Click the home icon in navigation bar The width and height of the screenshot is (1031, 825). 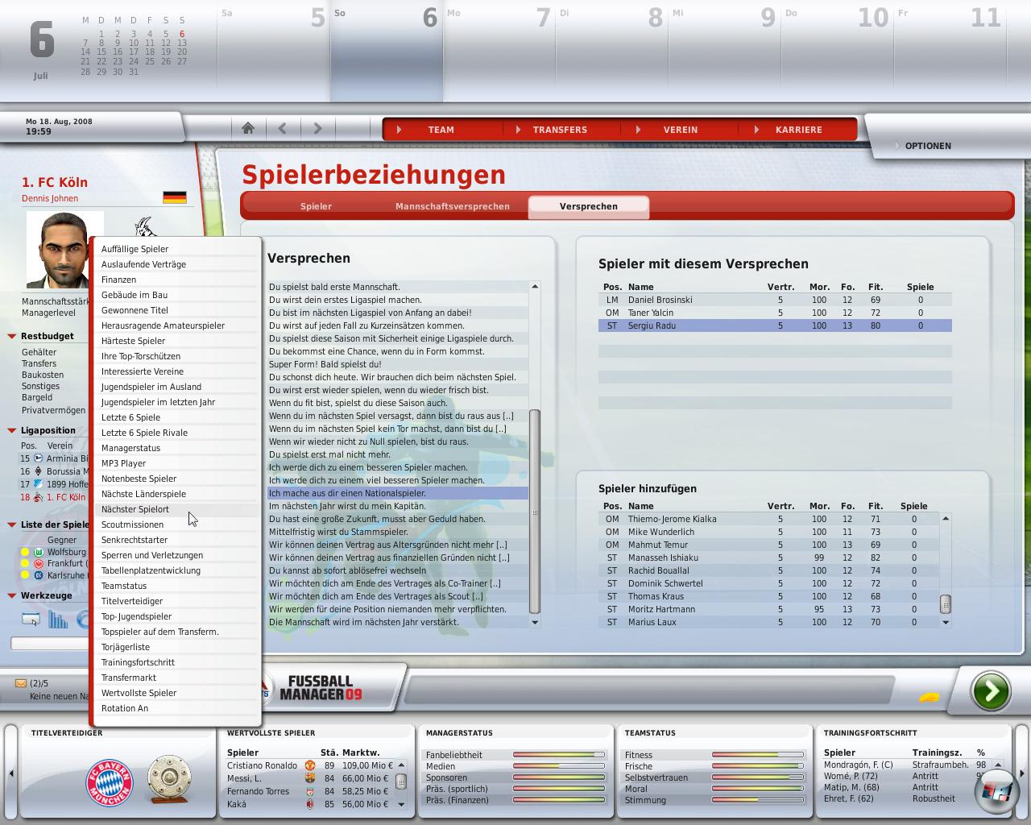pyautogui.click(x=248, y=128)
